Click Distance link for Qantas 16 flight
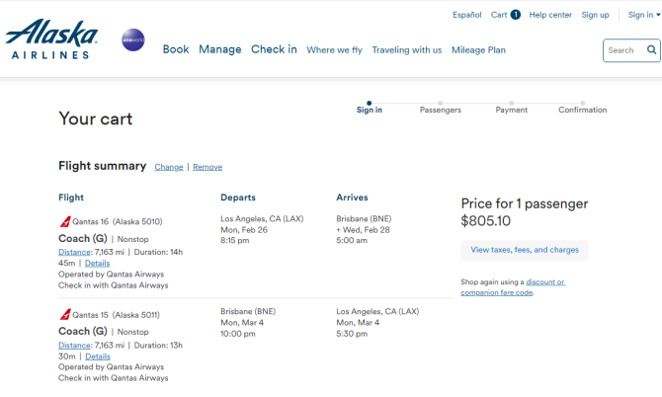Screen dimensions: 662x397 [x=74, y=252]
